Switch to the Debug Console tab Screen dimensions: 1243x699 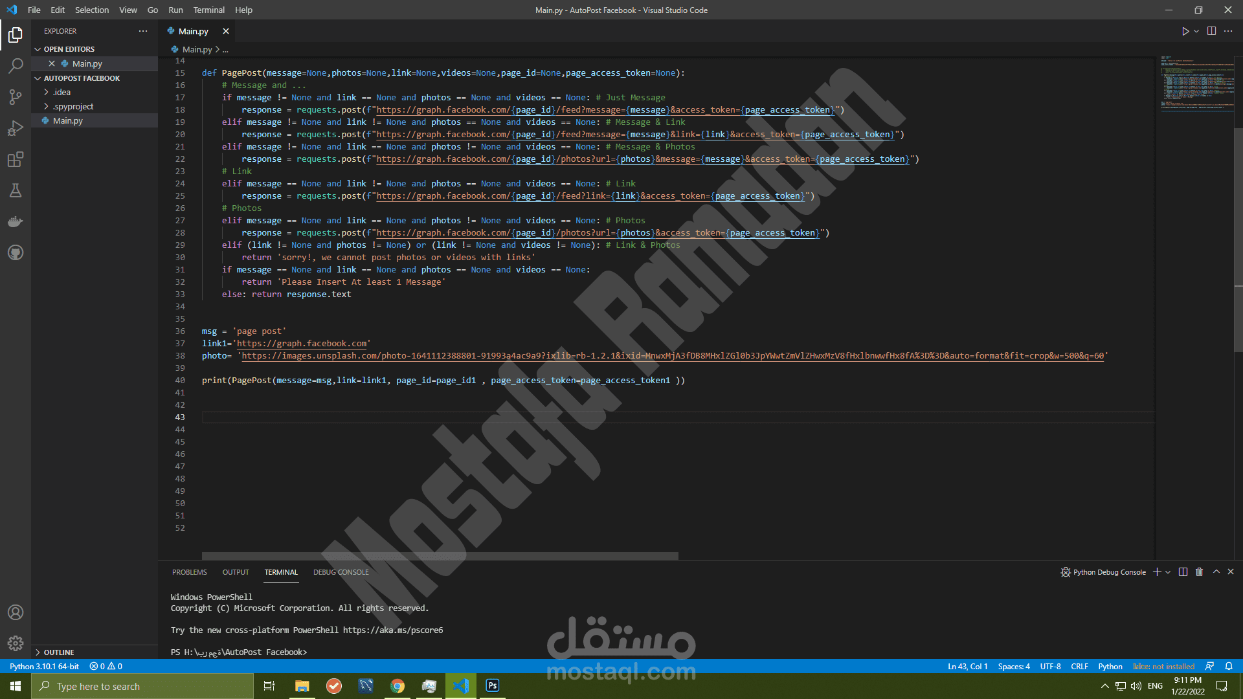(x=341, y=572)
